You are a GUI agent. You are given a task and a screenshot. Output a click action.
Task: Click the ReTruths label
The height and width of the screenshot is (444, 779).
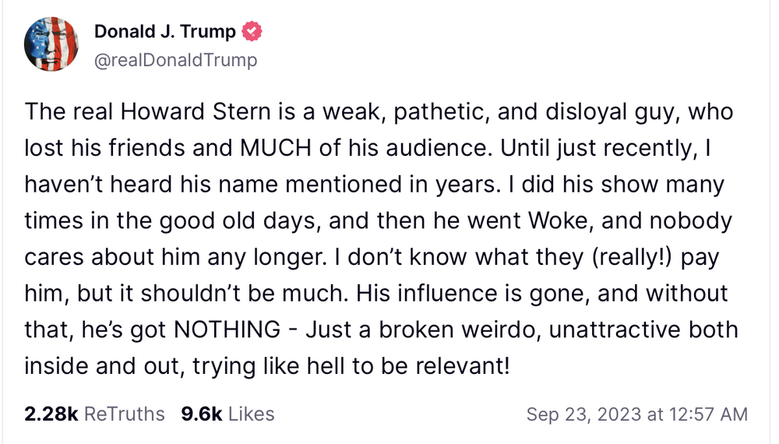(124, 414)
